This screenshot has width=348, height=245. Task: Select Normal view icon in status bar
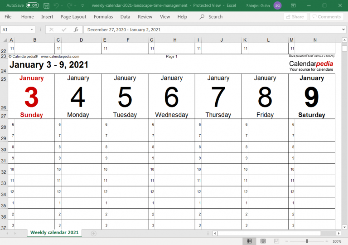click(x=249, y=241)
